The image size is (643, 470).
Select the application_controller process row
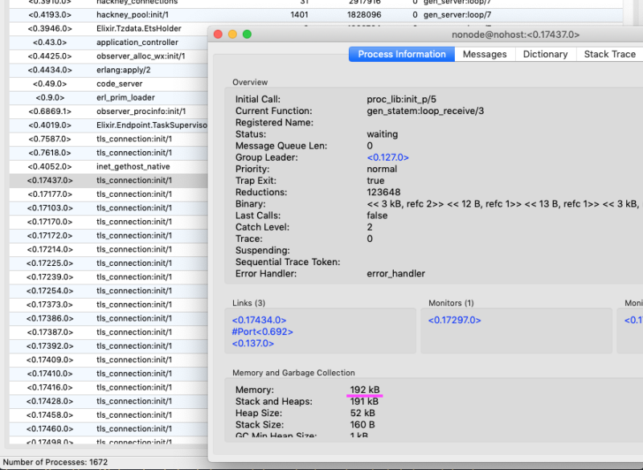coord(104,42)
